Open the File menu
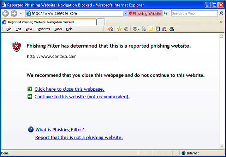 coord(9,29)
